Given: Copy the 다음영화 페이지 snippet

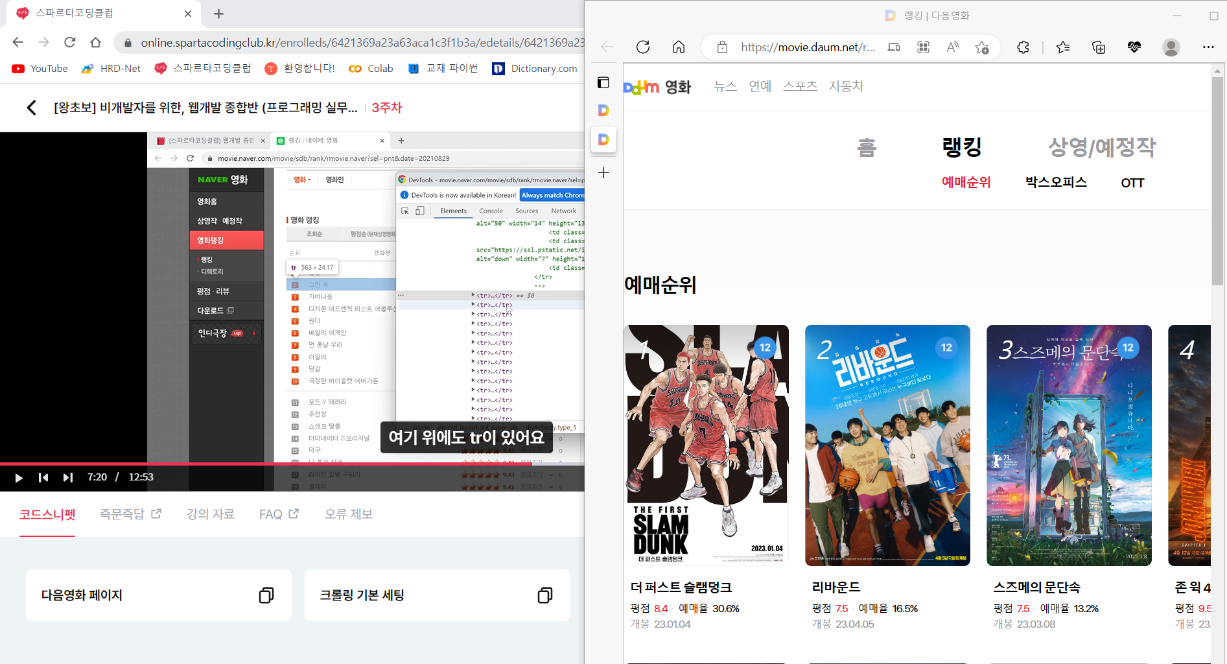Looking at the screenshot, I should pyautogui.click(x=266, y=595).
